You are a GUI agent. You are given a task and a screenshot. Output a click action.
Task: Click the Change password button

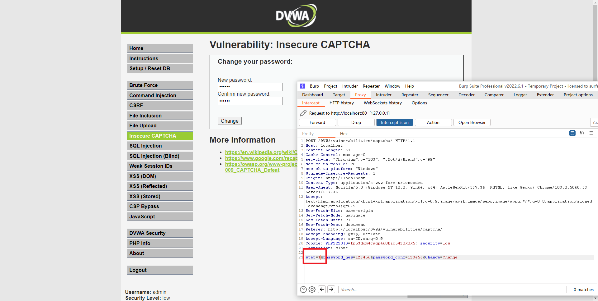pos(230,121)
